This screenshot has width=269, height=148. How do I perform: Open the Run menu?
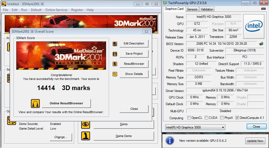pyautogui.click(x=24, y=10)
